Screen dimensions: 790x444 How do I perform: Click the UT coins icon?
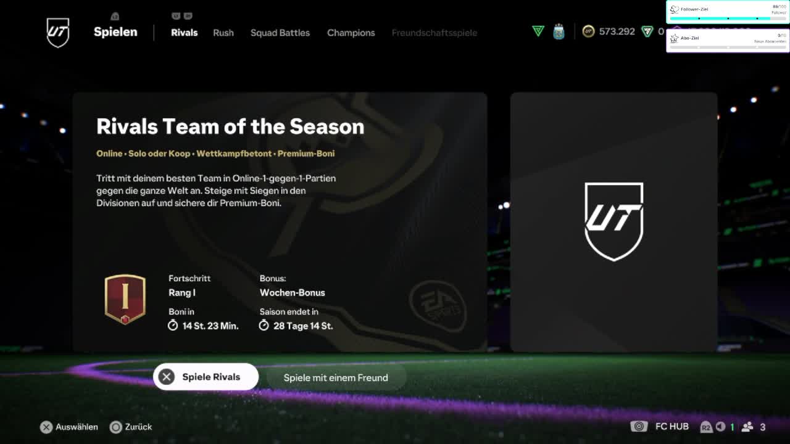(x=588, y=31)
